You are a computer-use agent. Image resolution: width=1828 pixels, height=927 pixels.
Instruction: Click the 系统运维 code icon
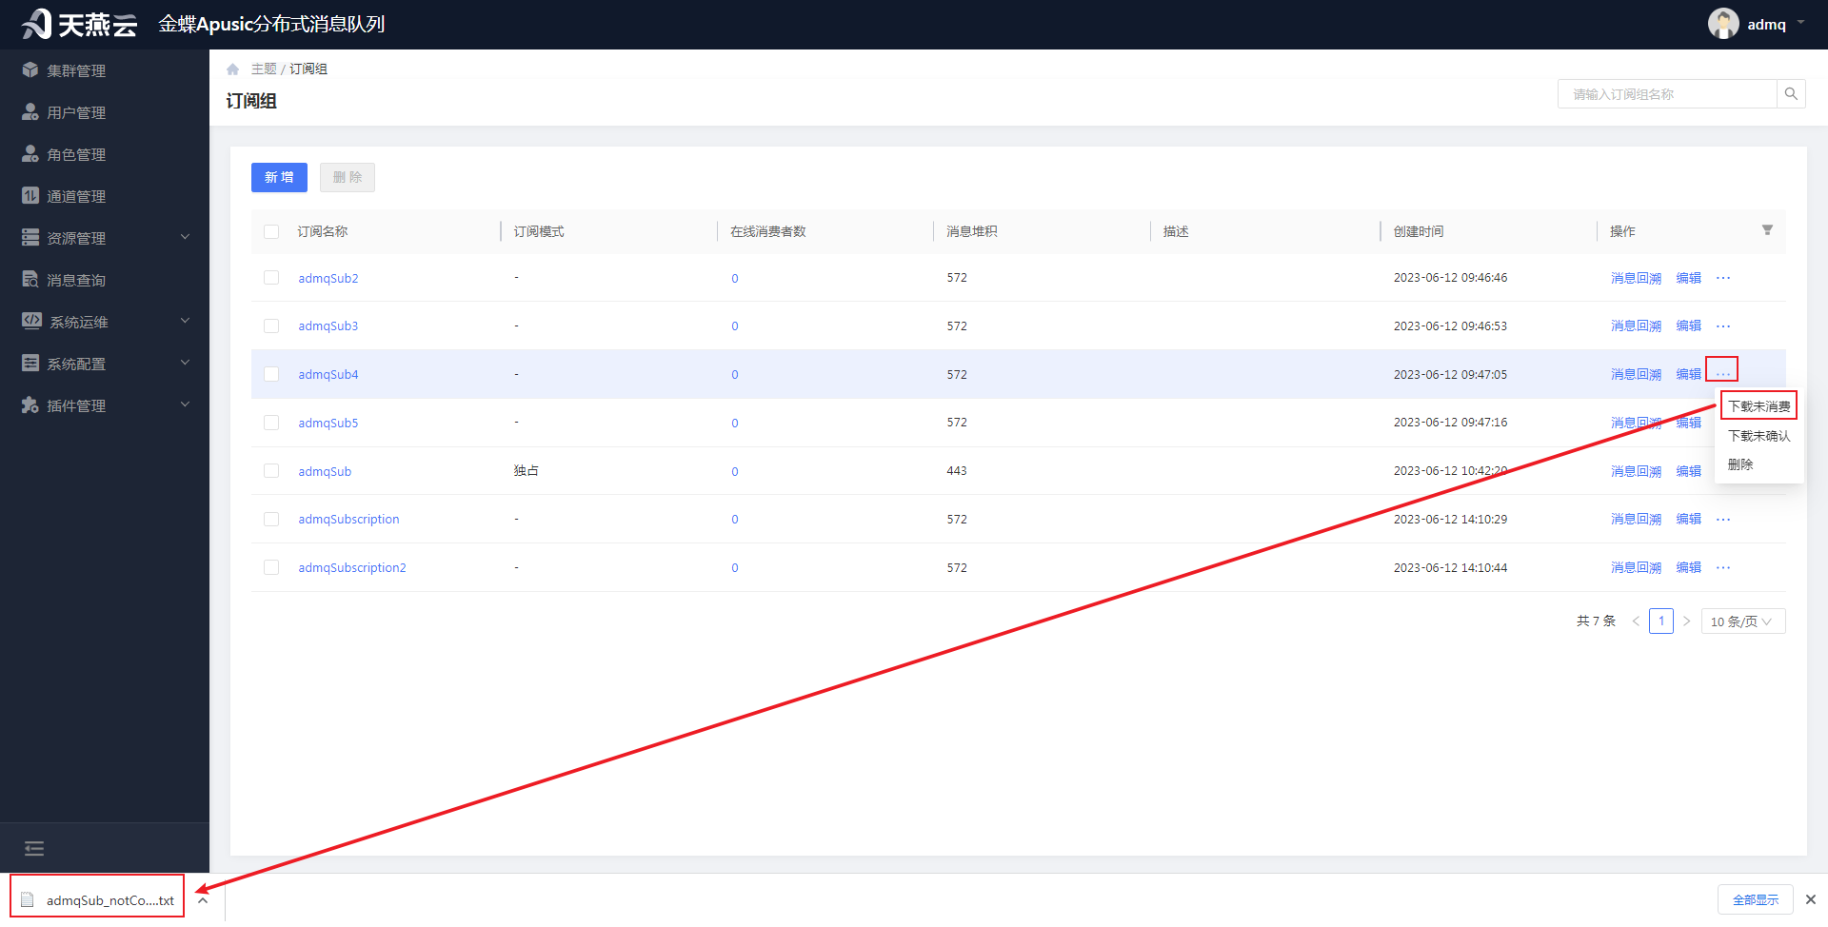pos(31,321)
